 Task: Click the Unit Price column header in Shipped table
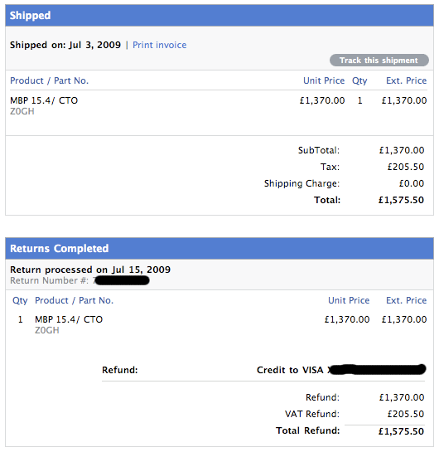click(324, 80)
